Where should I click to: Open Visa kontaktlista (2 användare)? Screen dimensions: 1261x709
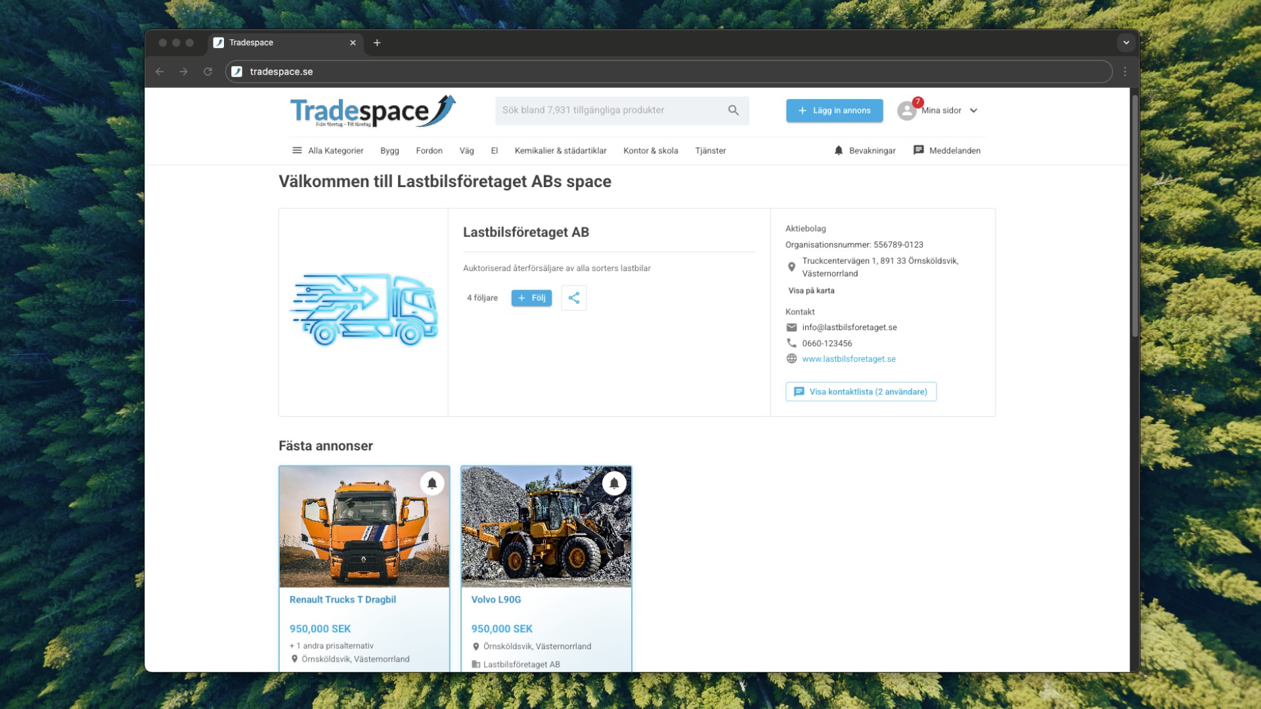point(860,391)
